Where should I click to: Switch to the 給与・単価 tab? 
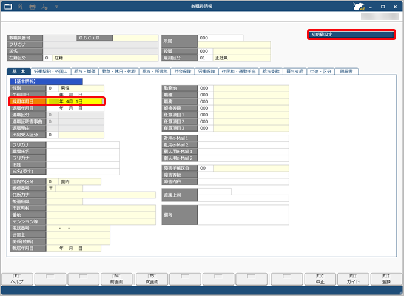point(86,72)
